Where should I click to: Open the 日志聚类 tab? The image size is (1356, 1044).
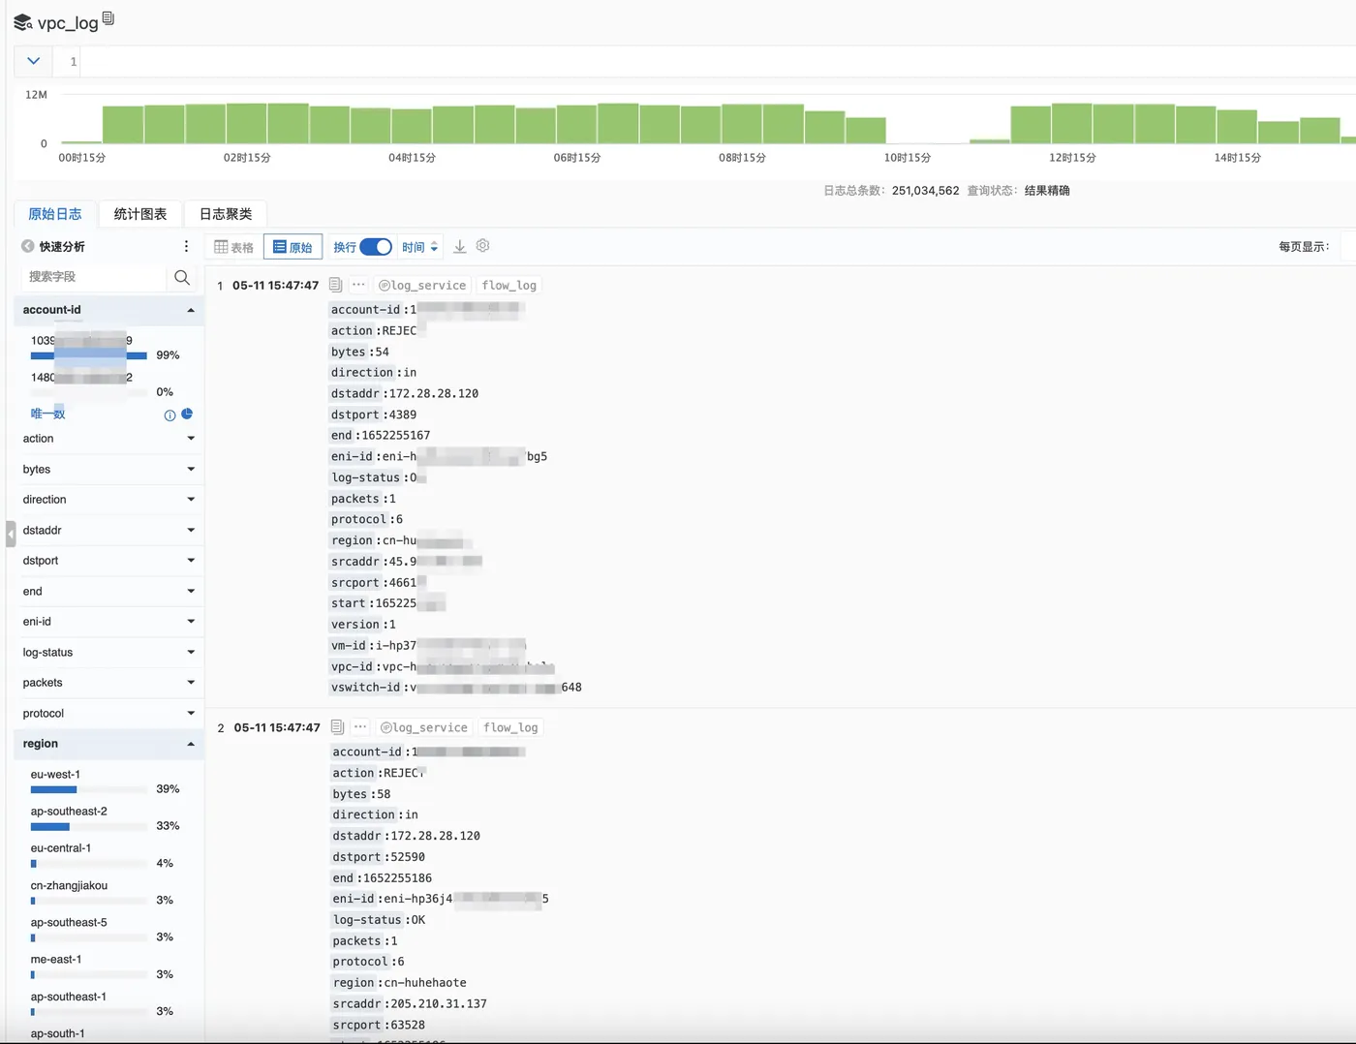pos(226,214)
